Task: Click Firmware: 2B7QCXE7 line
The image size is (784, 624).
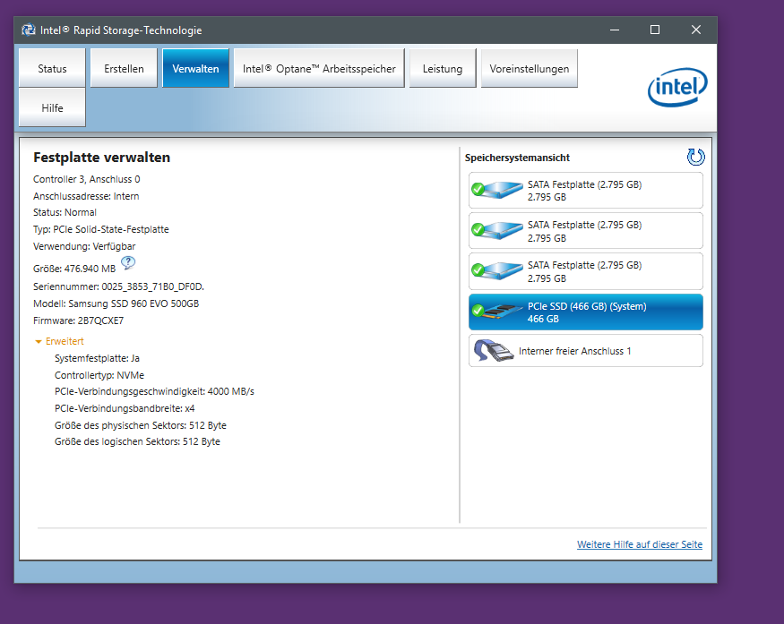Action: pos(78,321)
